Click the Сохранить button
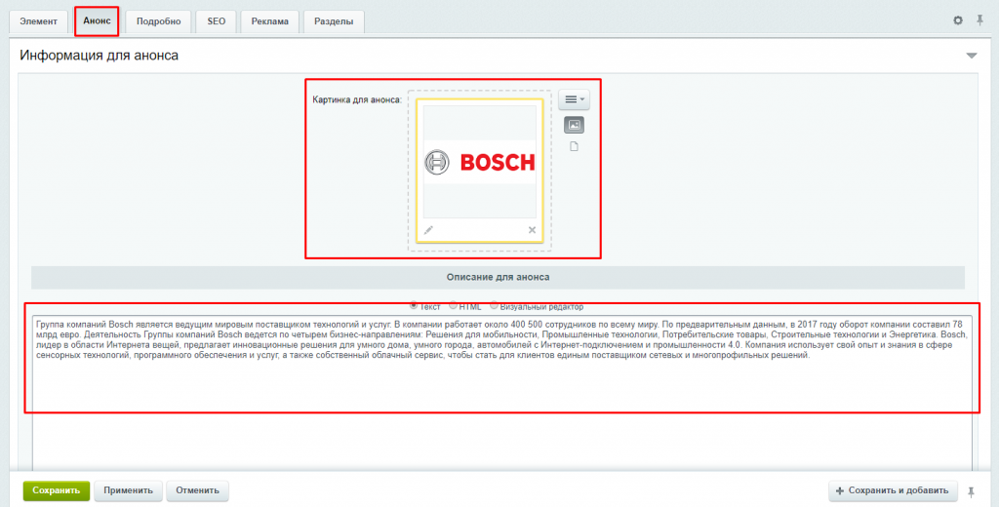This screenshot has width=999, height=507. (56, 490)
